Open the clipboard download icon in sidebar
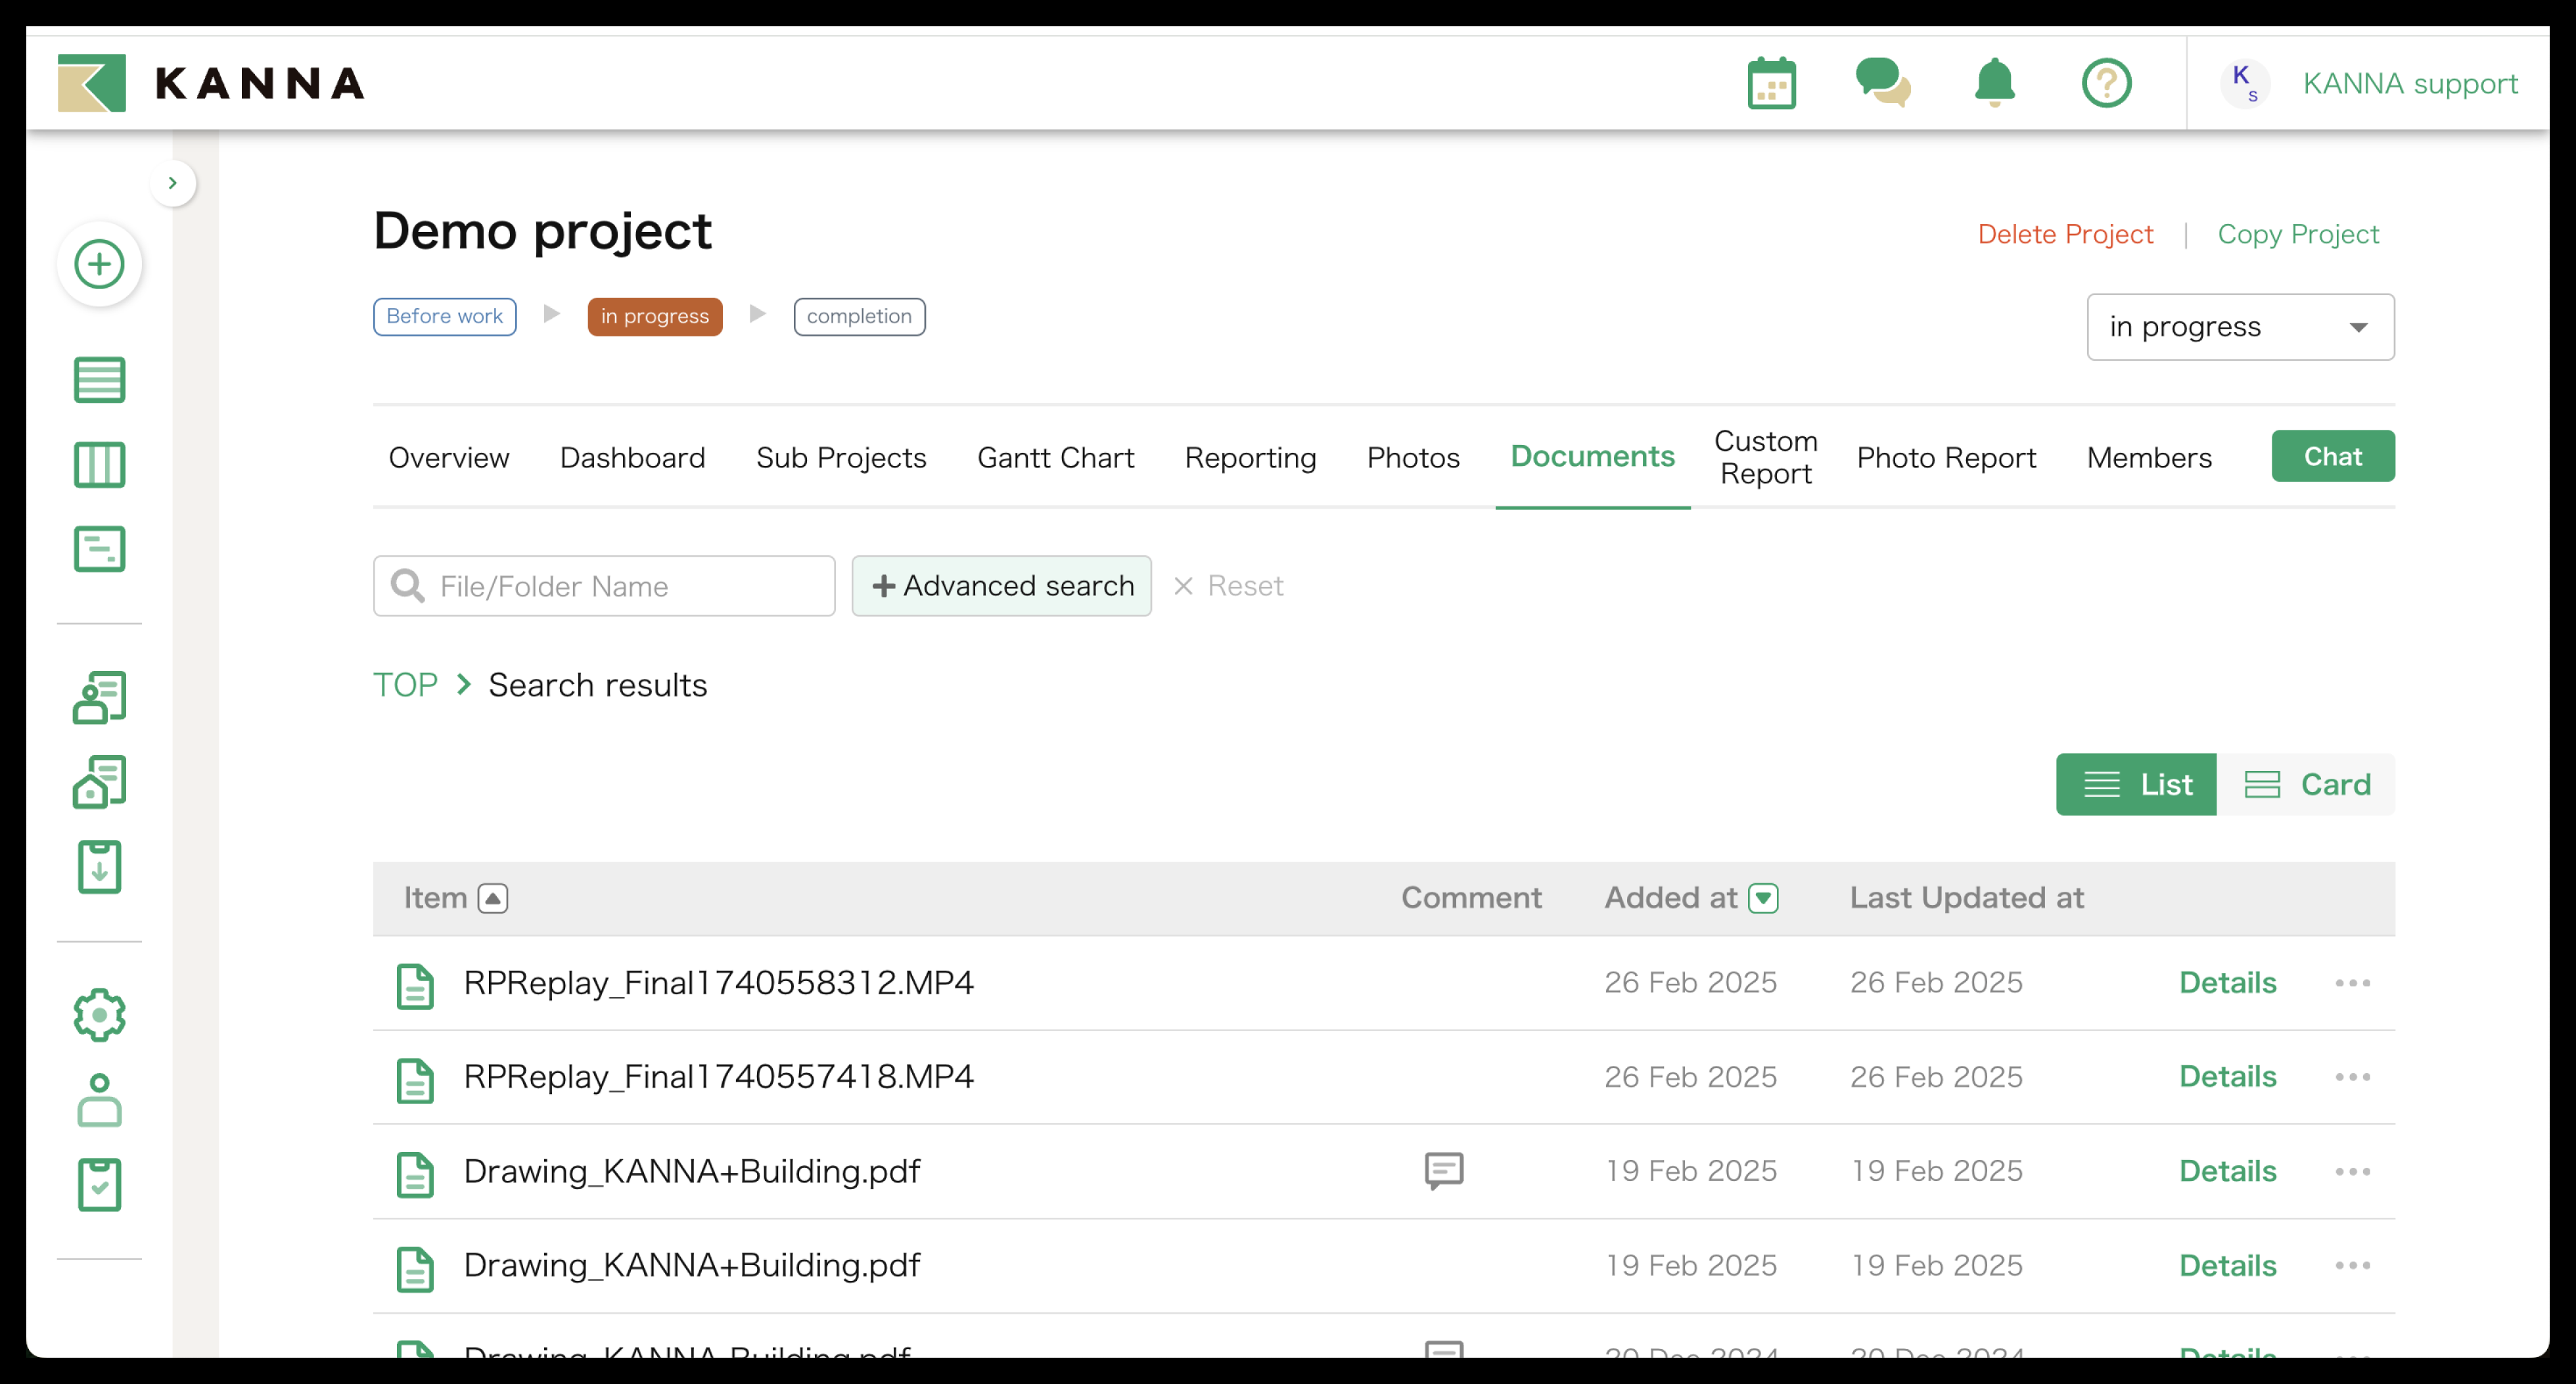2576x1384 pixels. 99,867
